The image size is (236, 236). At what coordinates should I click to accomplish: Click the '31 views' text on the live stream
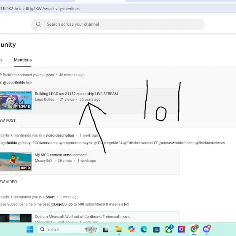(67, 99)
